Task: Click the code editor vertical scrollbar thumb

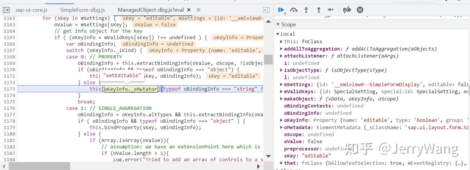Action: point(268,60)
